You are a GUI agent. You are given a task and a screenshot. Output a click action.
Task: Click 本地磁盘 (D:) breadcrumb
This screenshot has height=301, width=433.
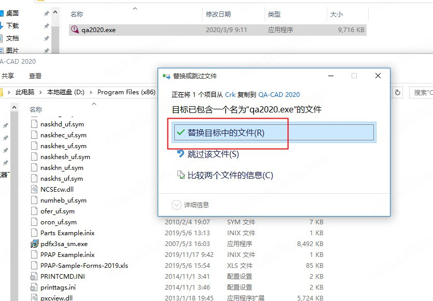[x=66, y=92]
